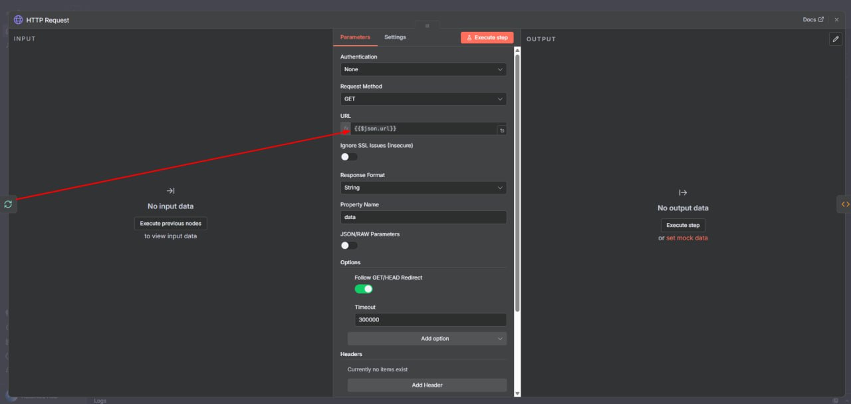851x404 pixels.
Task: Open the Authentication dropdown
Action: click(424, 69)
